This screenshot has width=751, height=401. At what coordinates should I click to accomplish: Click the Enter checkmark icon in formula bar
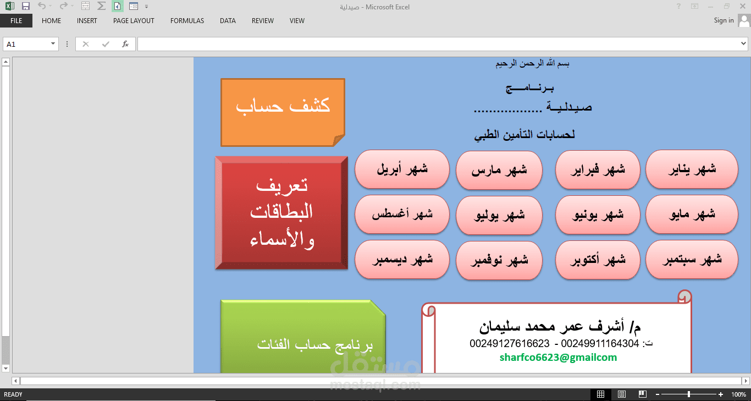point(106,44)
